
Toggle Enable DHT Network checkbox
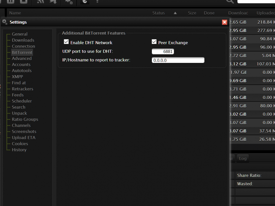point(66,42)
